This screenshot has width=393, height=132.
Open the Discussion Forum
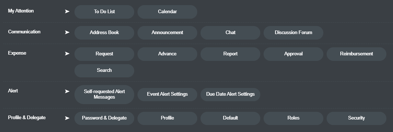(x=293, y=33)
